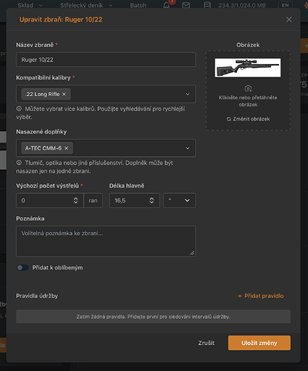Click the 'ran' unit label
Image resolution: width=308 pixels, height=371 pixels.
point(93,201)
